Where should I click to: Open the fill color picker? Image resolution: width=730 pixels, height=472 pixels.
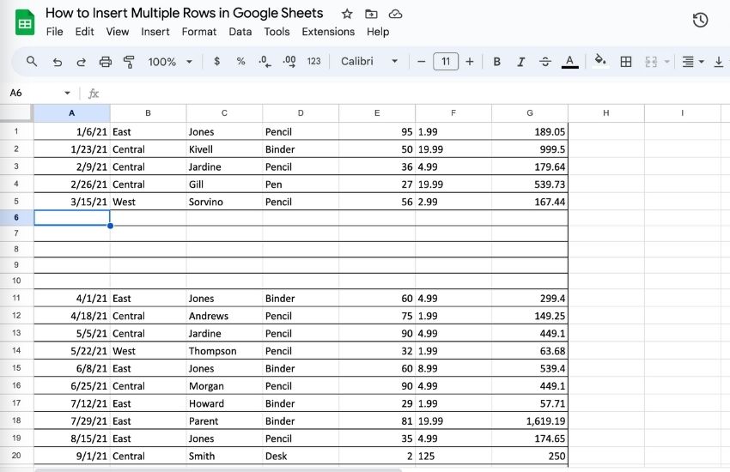click(600, 61)
